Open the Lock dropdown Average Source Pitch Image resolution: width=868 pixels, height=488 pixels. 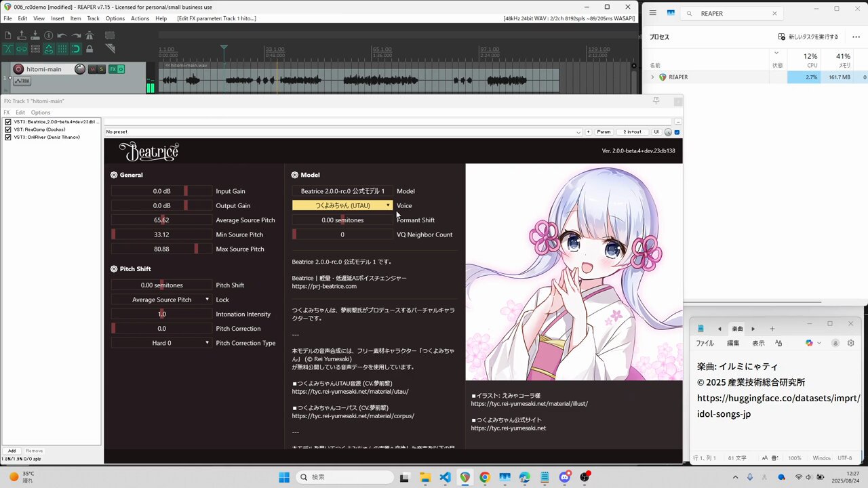pos(161,300)
